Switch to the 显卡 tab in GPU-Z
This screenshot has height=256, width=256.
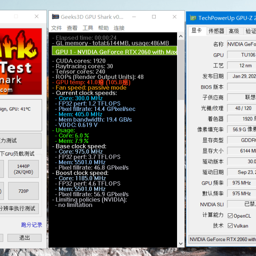[197, 31]
